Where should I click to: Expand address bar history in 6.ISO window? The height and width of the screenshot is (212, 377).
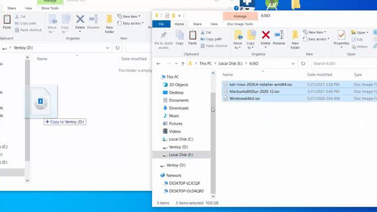click(x=293, y=64)
